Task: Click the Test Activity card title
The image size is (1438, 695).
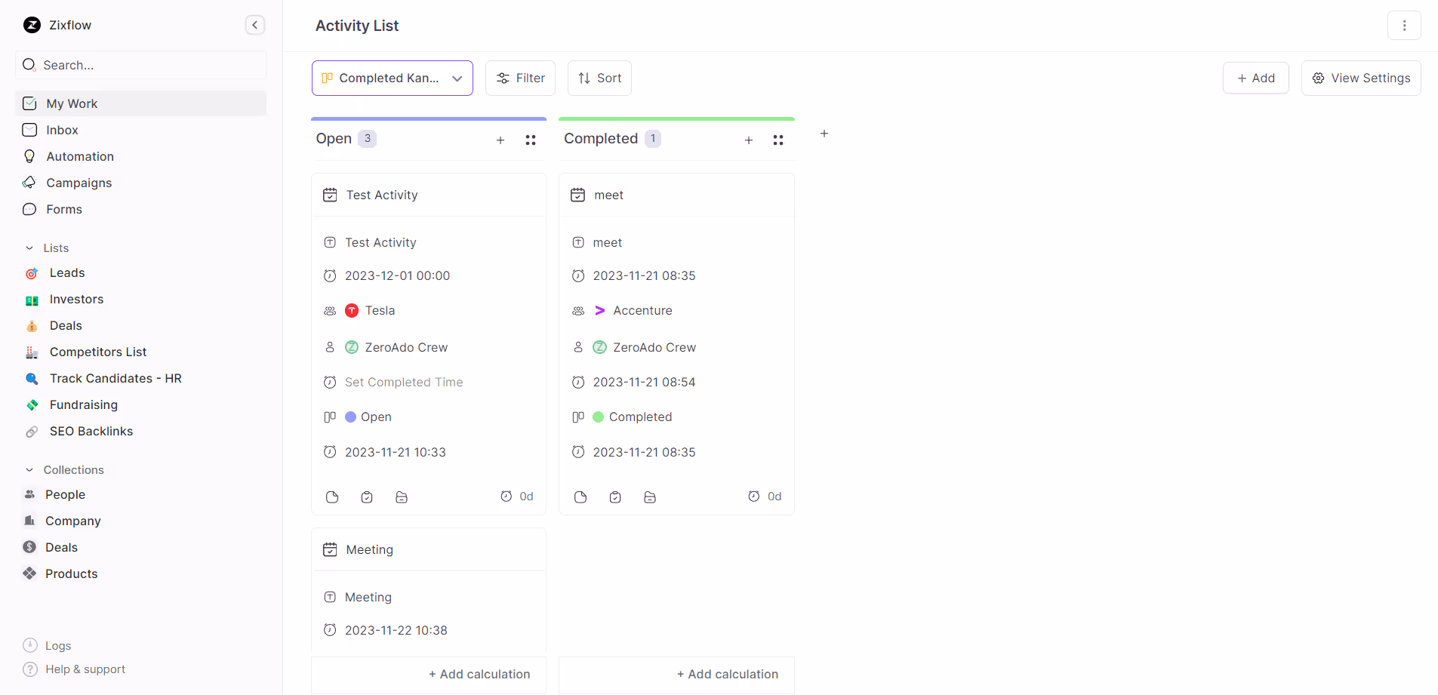Action: 382,195
